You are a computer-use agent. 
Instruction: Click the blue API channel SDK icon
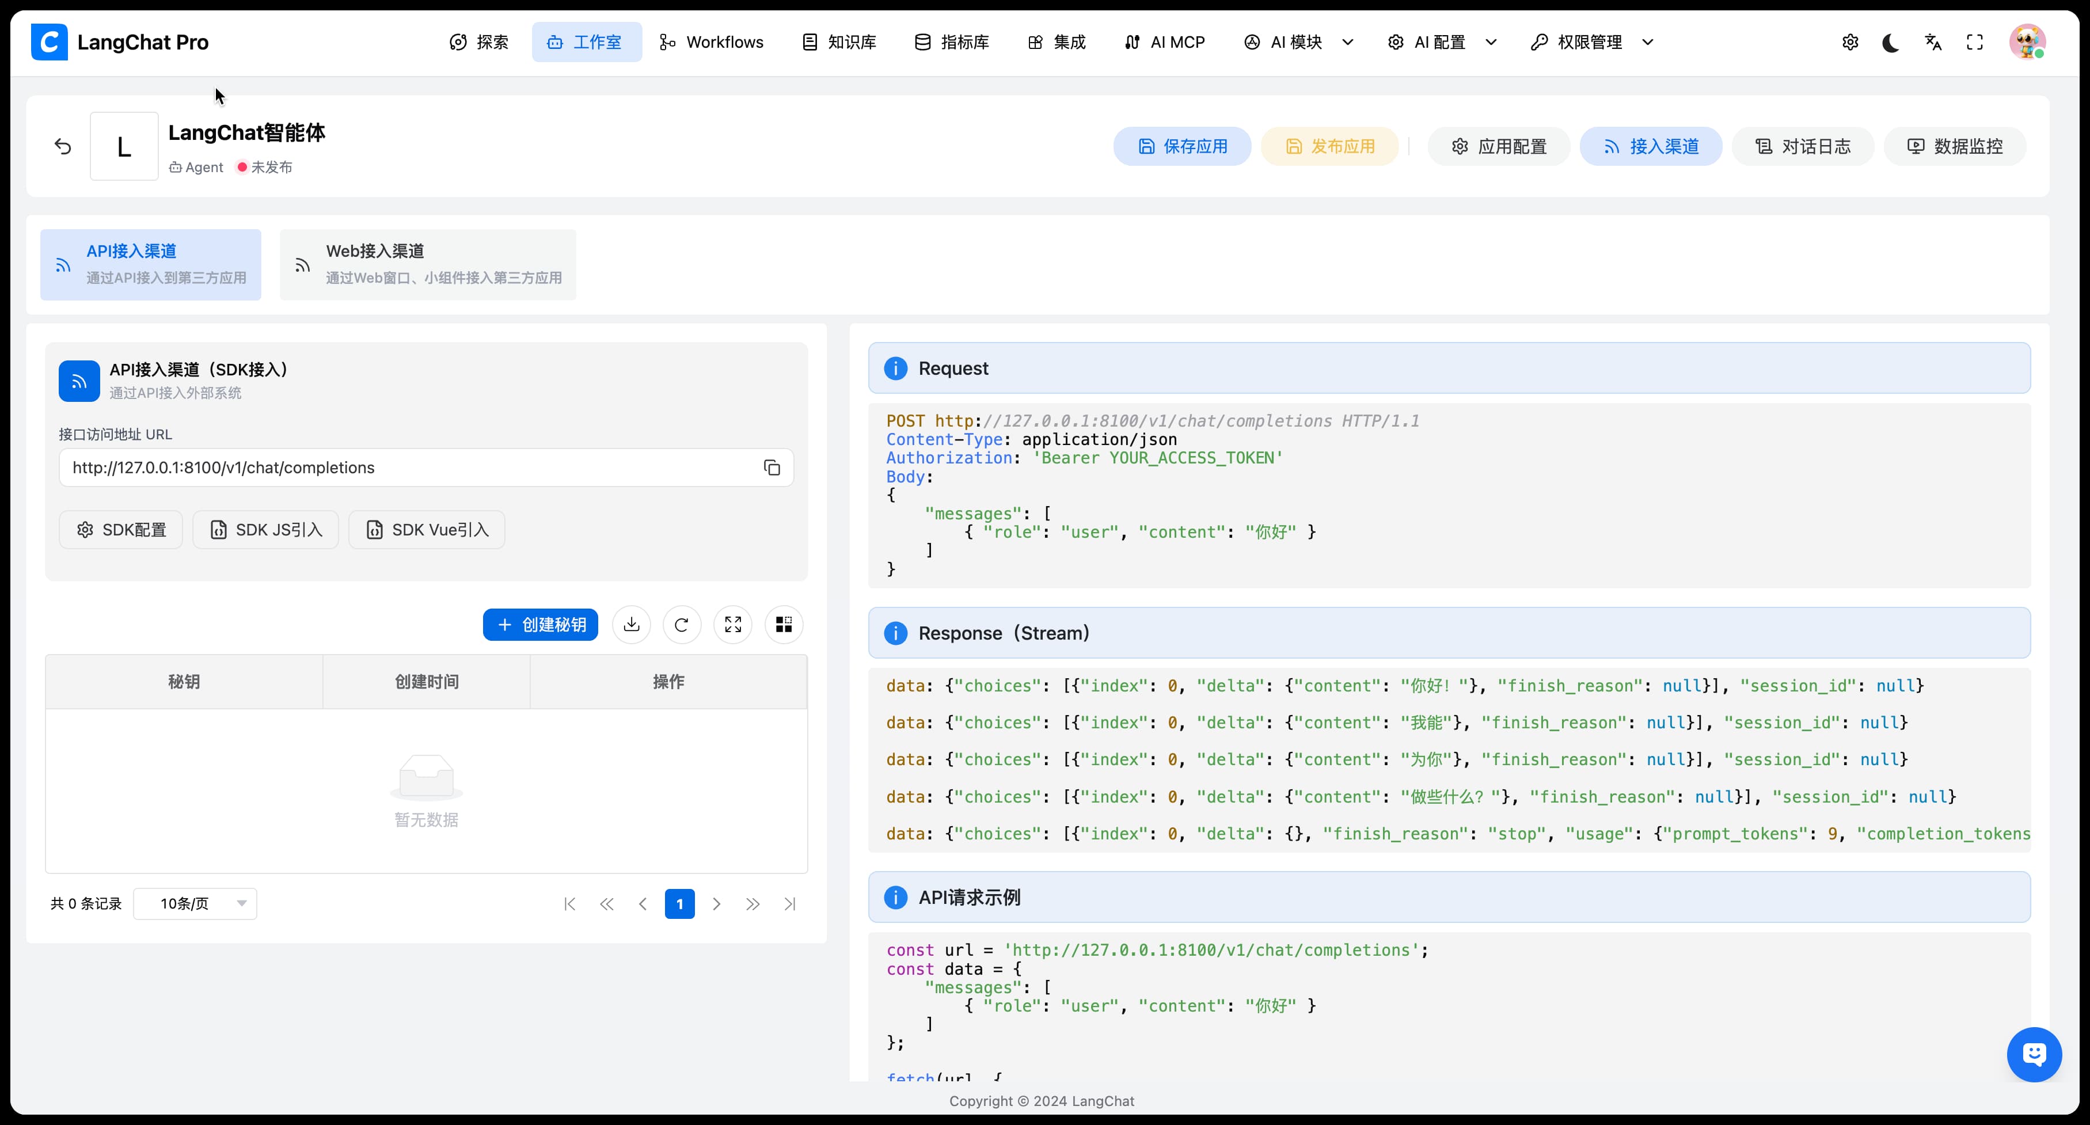click(x=79, y=381)
